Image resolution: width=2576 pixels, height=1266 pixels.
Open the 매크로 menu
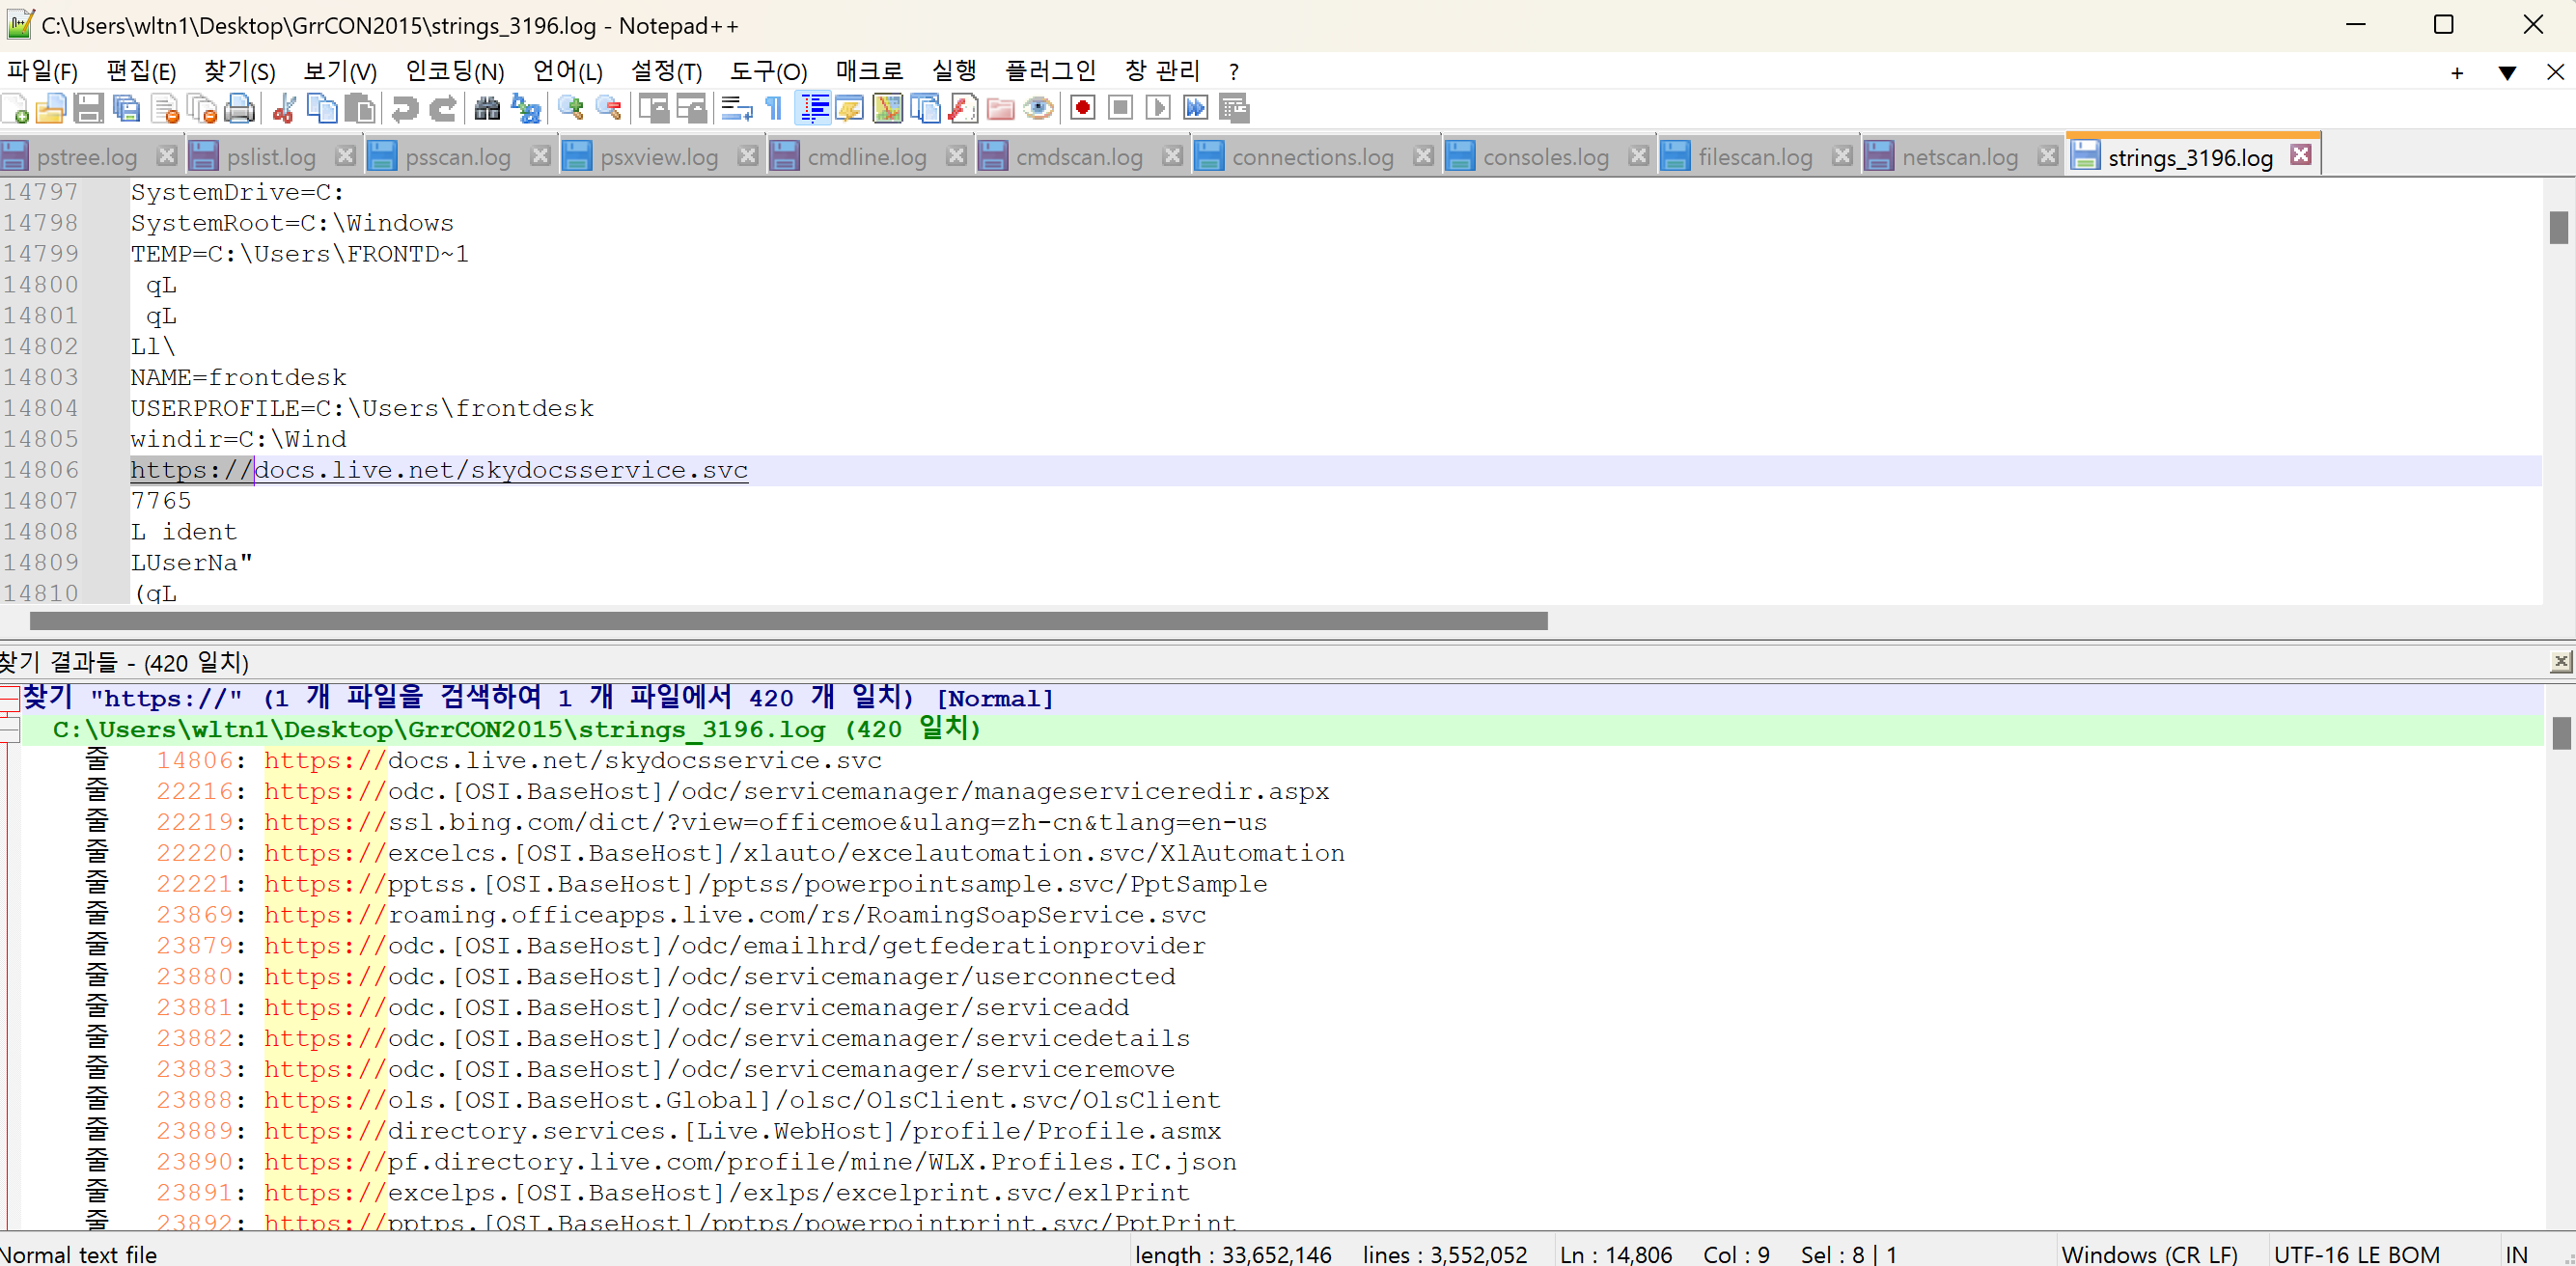click(870, 71)
